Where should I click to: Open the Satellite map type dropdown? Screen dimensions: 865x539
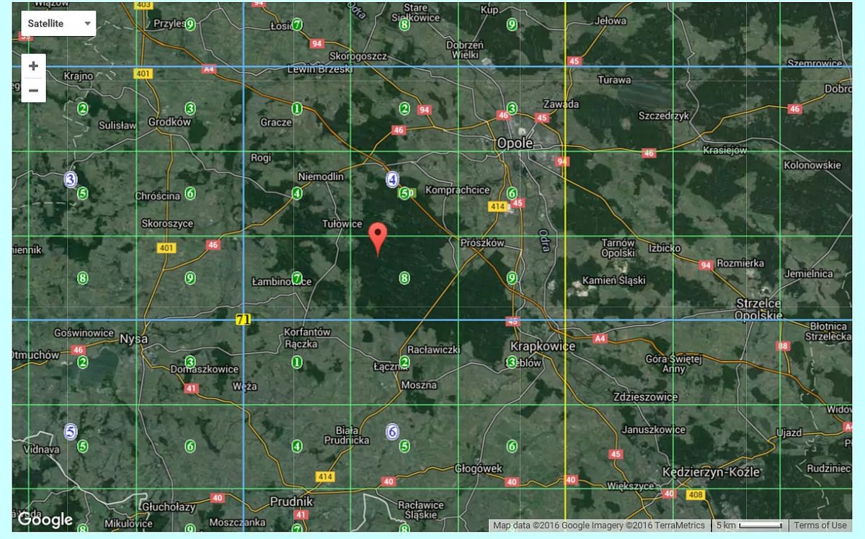[x=58, y=24]
